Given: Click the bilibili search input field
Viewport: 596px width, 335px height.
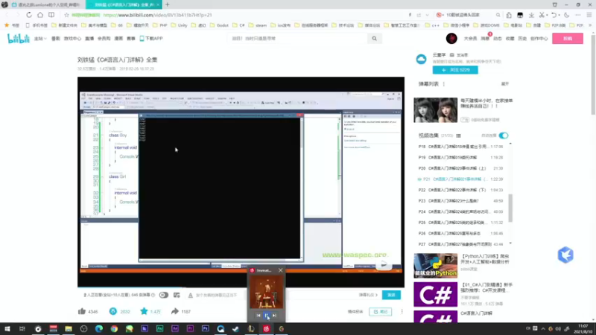Looking at the screenshot, I should 299,39.
